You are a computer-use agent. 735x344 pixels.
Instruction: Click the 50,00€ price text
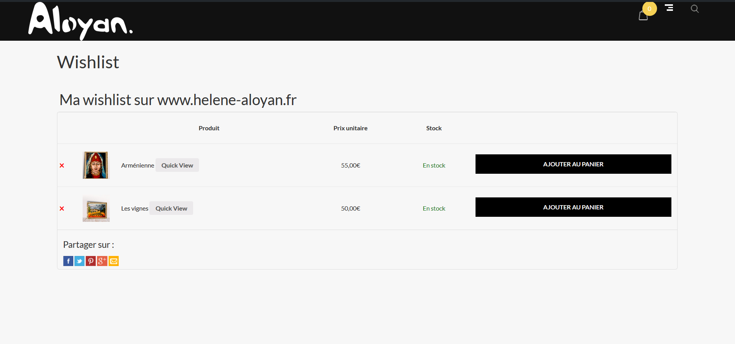(351, 209)
